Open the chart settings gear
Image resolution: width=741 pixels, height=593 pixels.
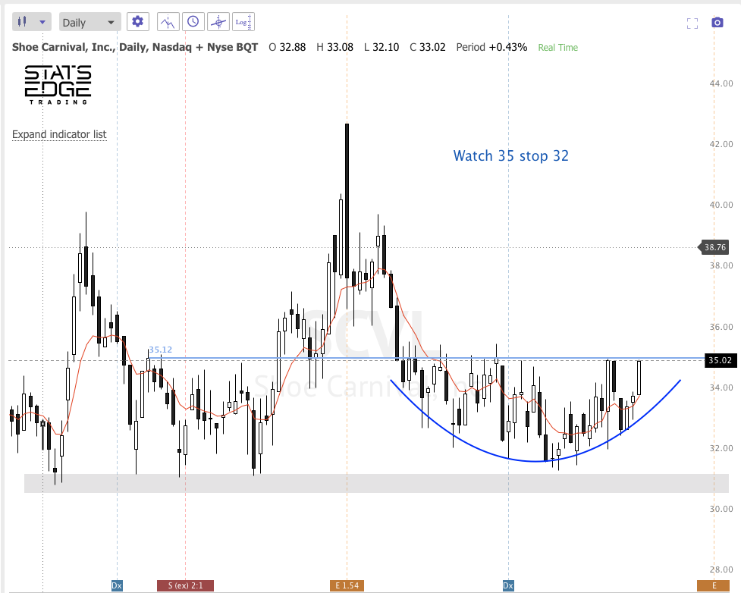[137, 21]
